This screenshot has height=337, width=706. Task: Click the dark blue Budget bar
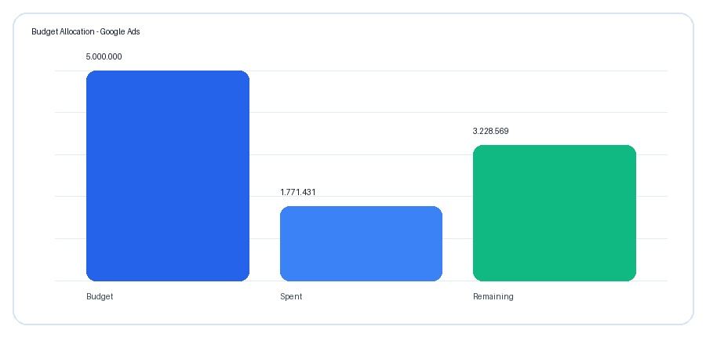(168, 176)
